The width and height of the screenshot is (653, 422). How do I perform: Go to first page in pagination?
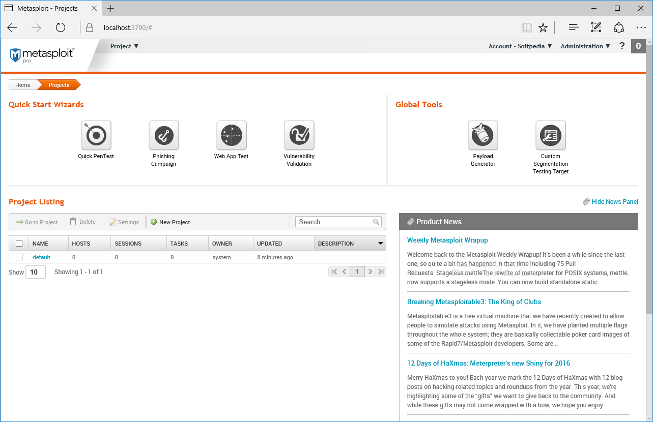click(334, 272)
